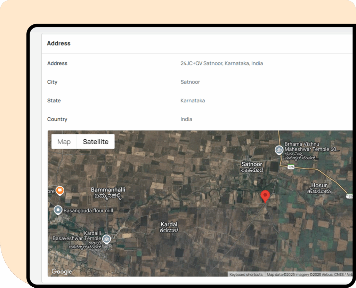356x288 pixels.
Task: Select the Satellite map view
Action: tap(96, 141)
